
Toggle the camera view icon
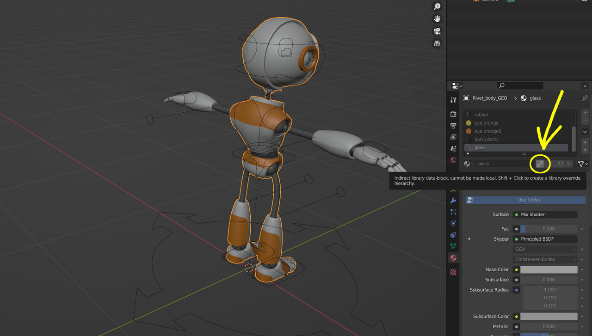coord(437,31)
